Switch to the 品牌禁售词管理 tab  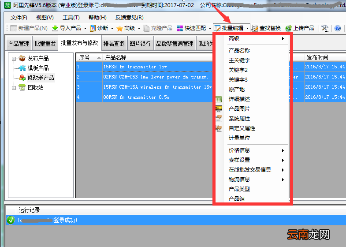175,44
